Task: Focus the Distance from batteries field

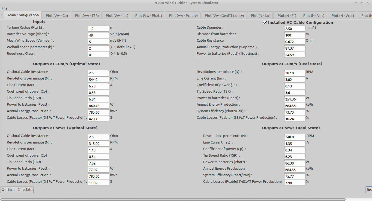Action: tap(295, 35)
